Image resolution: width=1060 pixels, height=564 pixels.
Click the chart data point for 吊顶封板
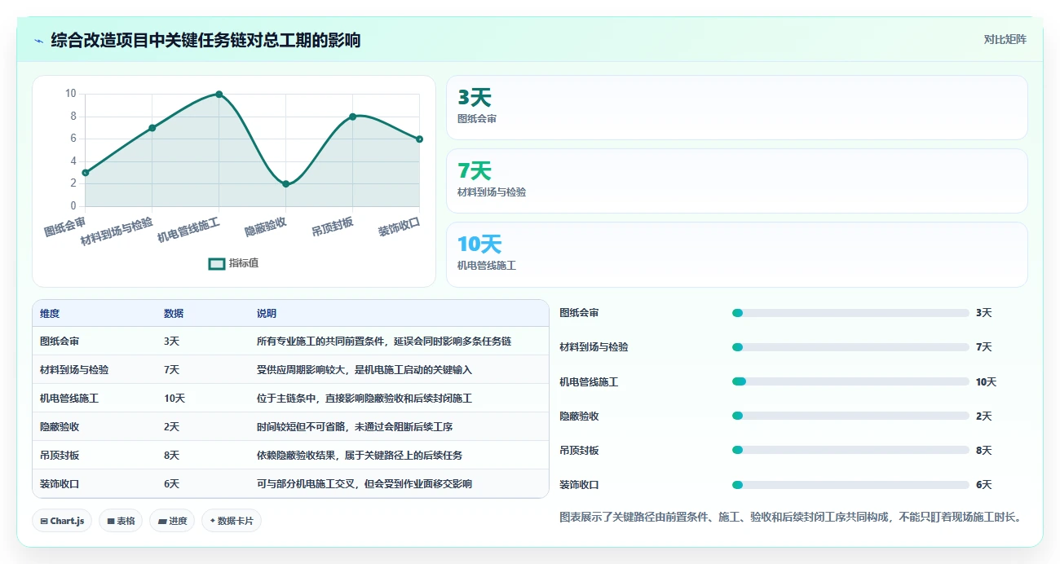(353, 117)
